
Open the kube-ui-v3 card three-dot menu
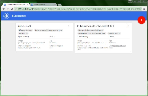pos(69,26)
